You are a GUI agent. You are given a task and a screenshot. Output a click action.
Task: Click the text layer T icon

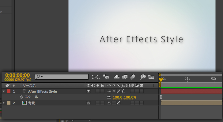coord(24,91)
